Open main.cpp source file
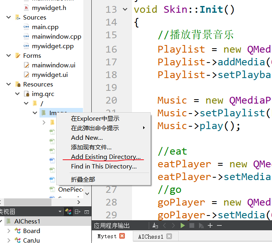The image size is (272, 243). (x=45, y=27)
